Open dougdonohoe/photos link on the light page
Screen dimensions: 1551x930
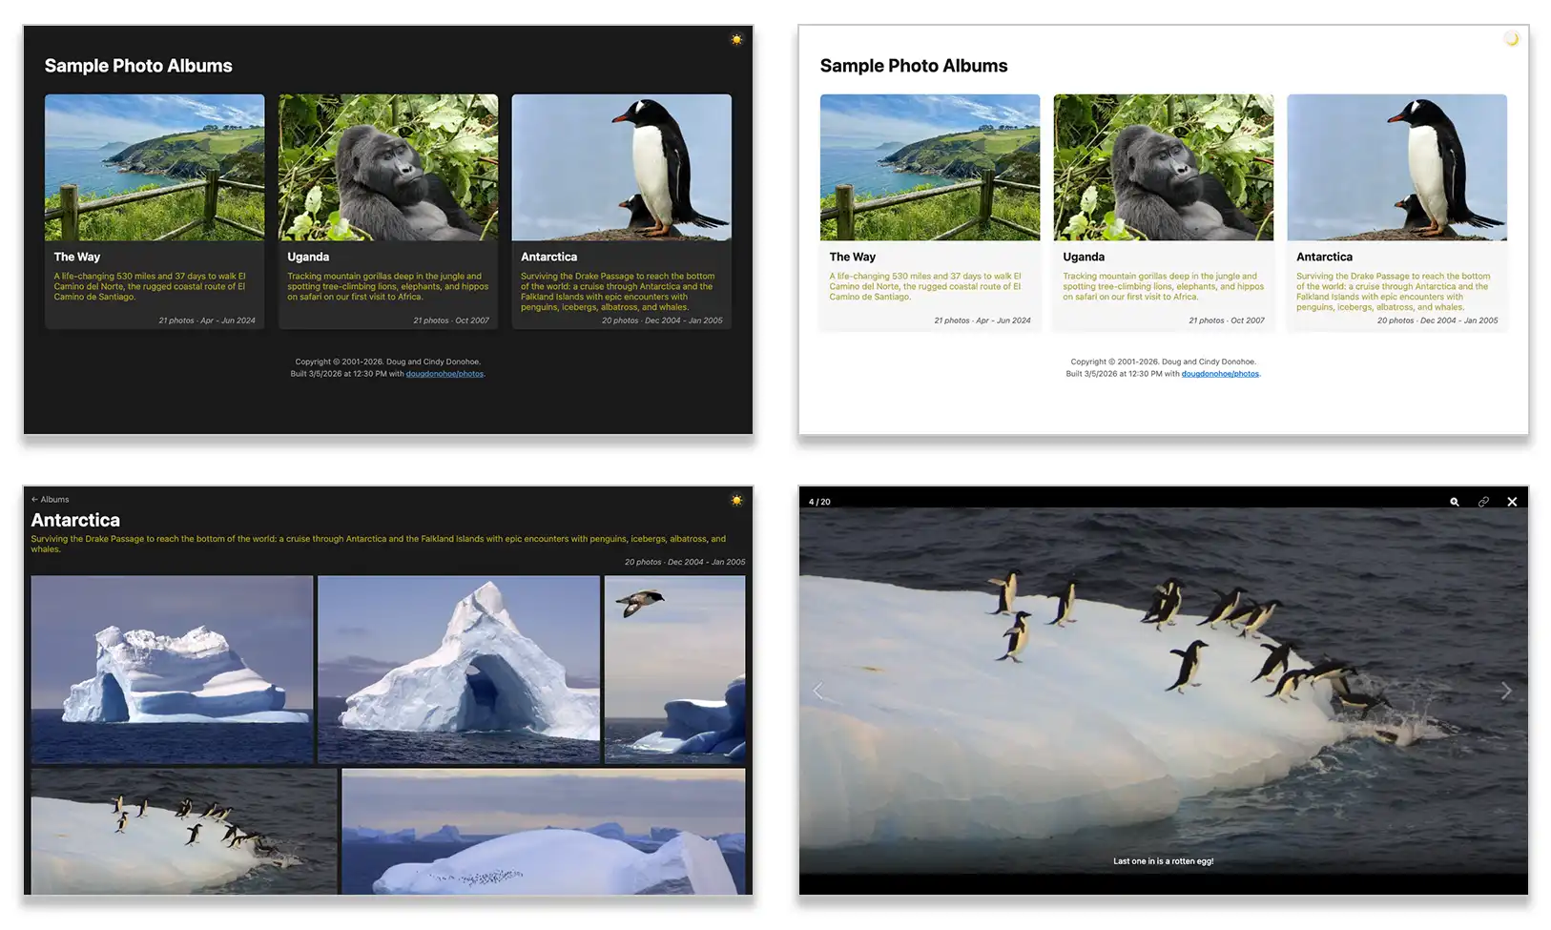1220,374
